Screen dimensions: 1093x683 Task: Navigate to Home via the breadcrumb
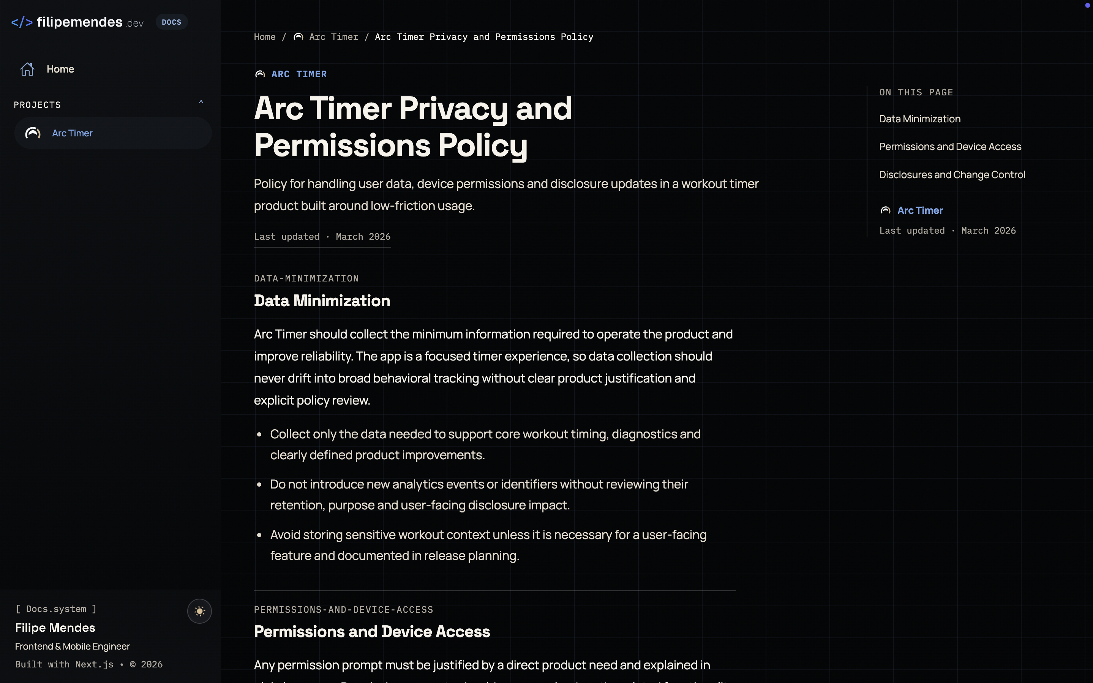click(265, 37)
